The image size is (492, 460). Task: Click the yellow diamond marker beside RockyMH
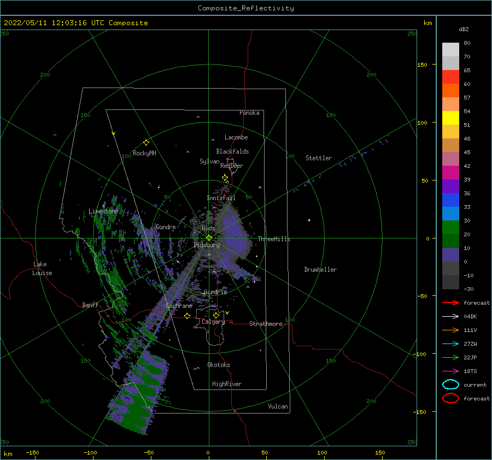point(146,143)
